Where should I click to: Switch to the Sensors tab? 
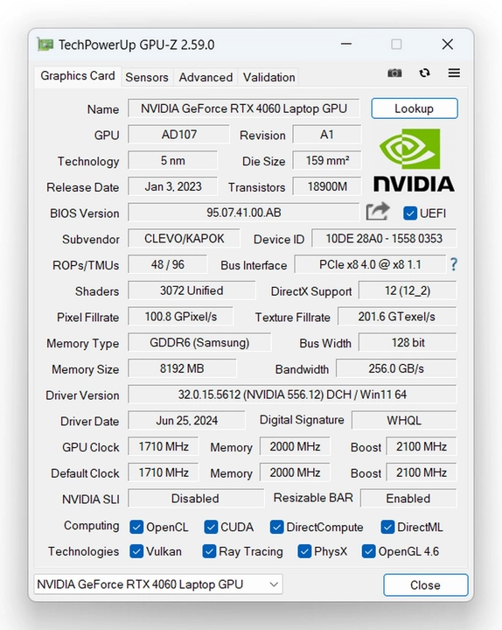coord(147,77)
